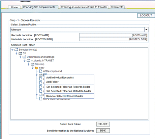This screenshot has height=139, width=155.
Task: Click the Desktop folder icon
Action: (x=32, y=64)
